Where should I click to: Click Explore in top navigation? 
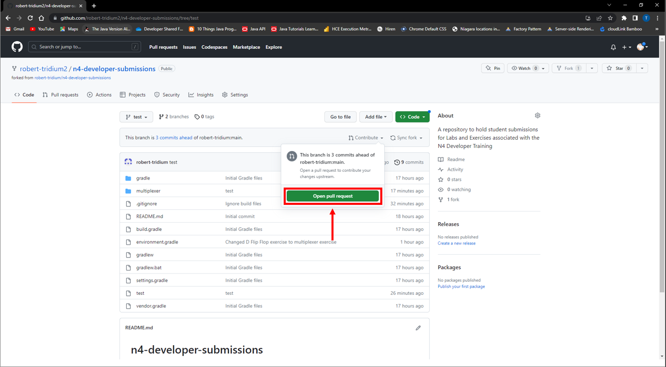pos(274,47)
